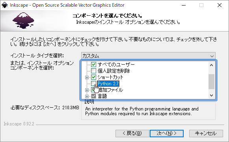
Task: Toggle the すべてのユーザー checkbox
Action: click(x=93, y=64)
